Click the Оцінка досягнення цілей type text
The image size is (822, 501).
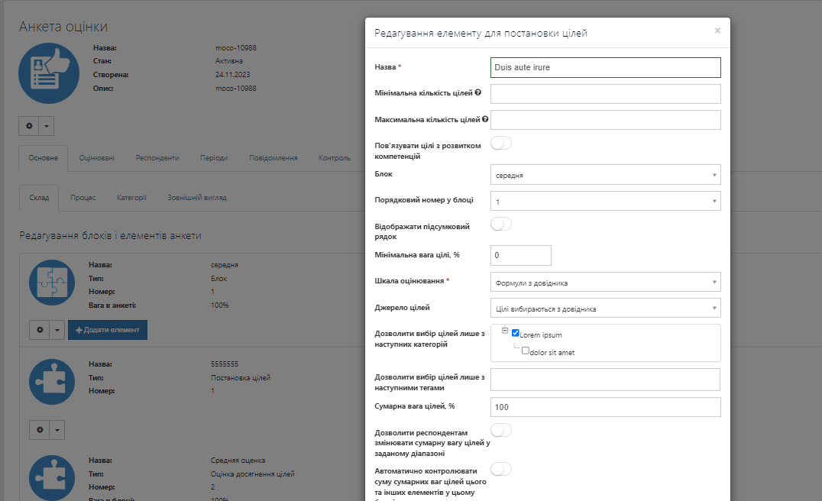click(253, 474)
